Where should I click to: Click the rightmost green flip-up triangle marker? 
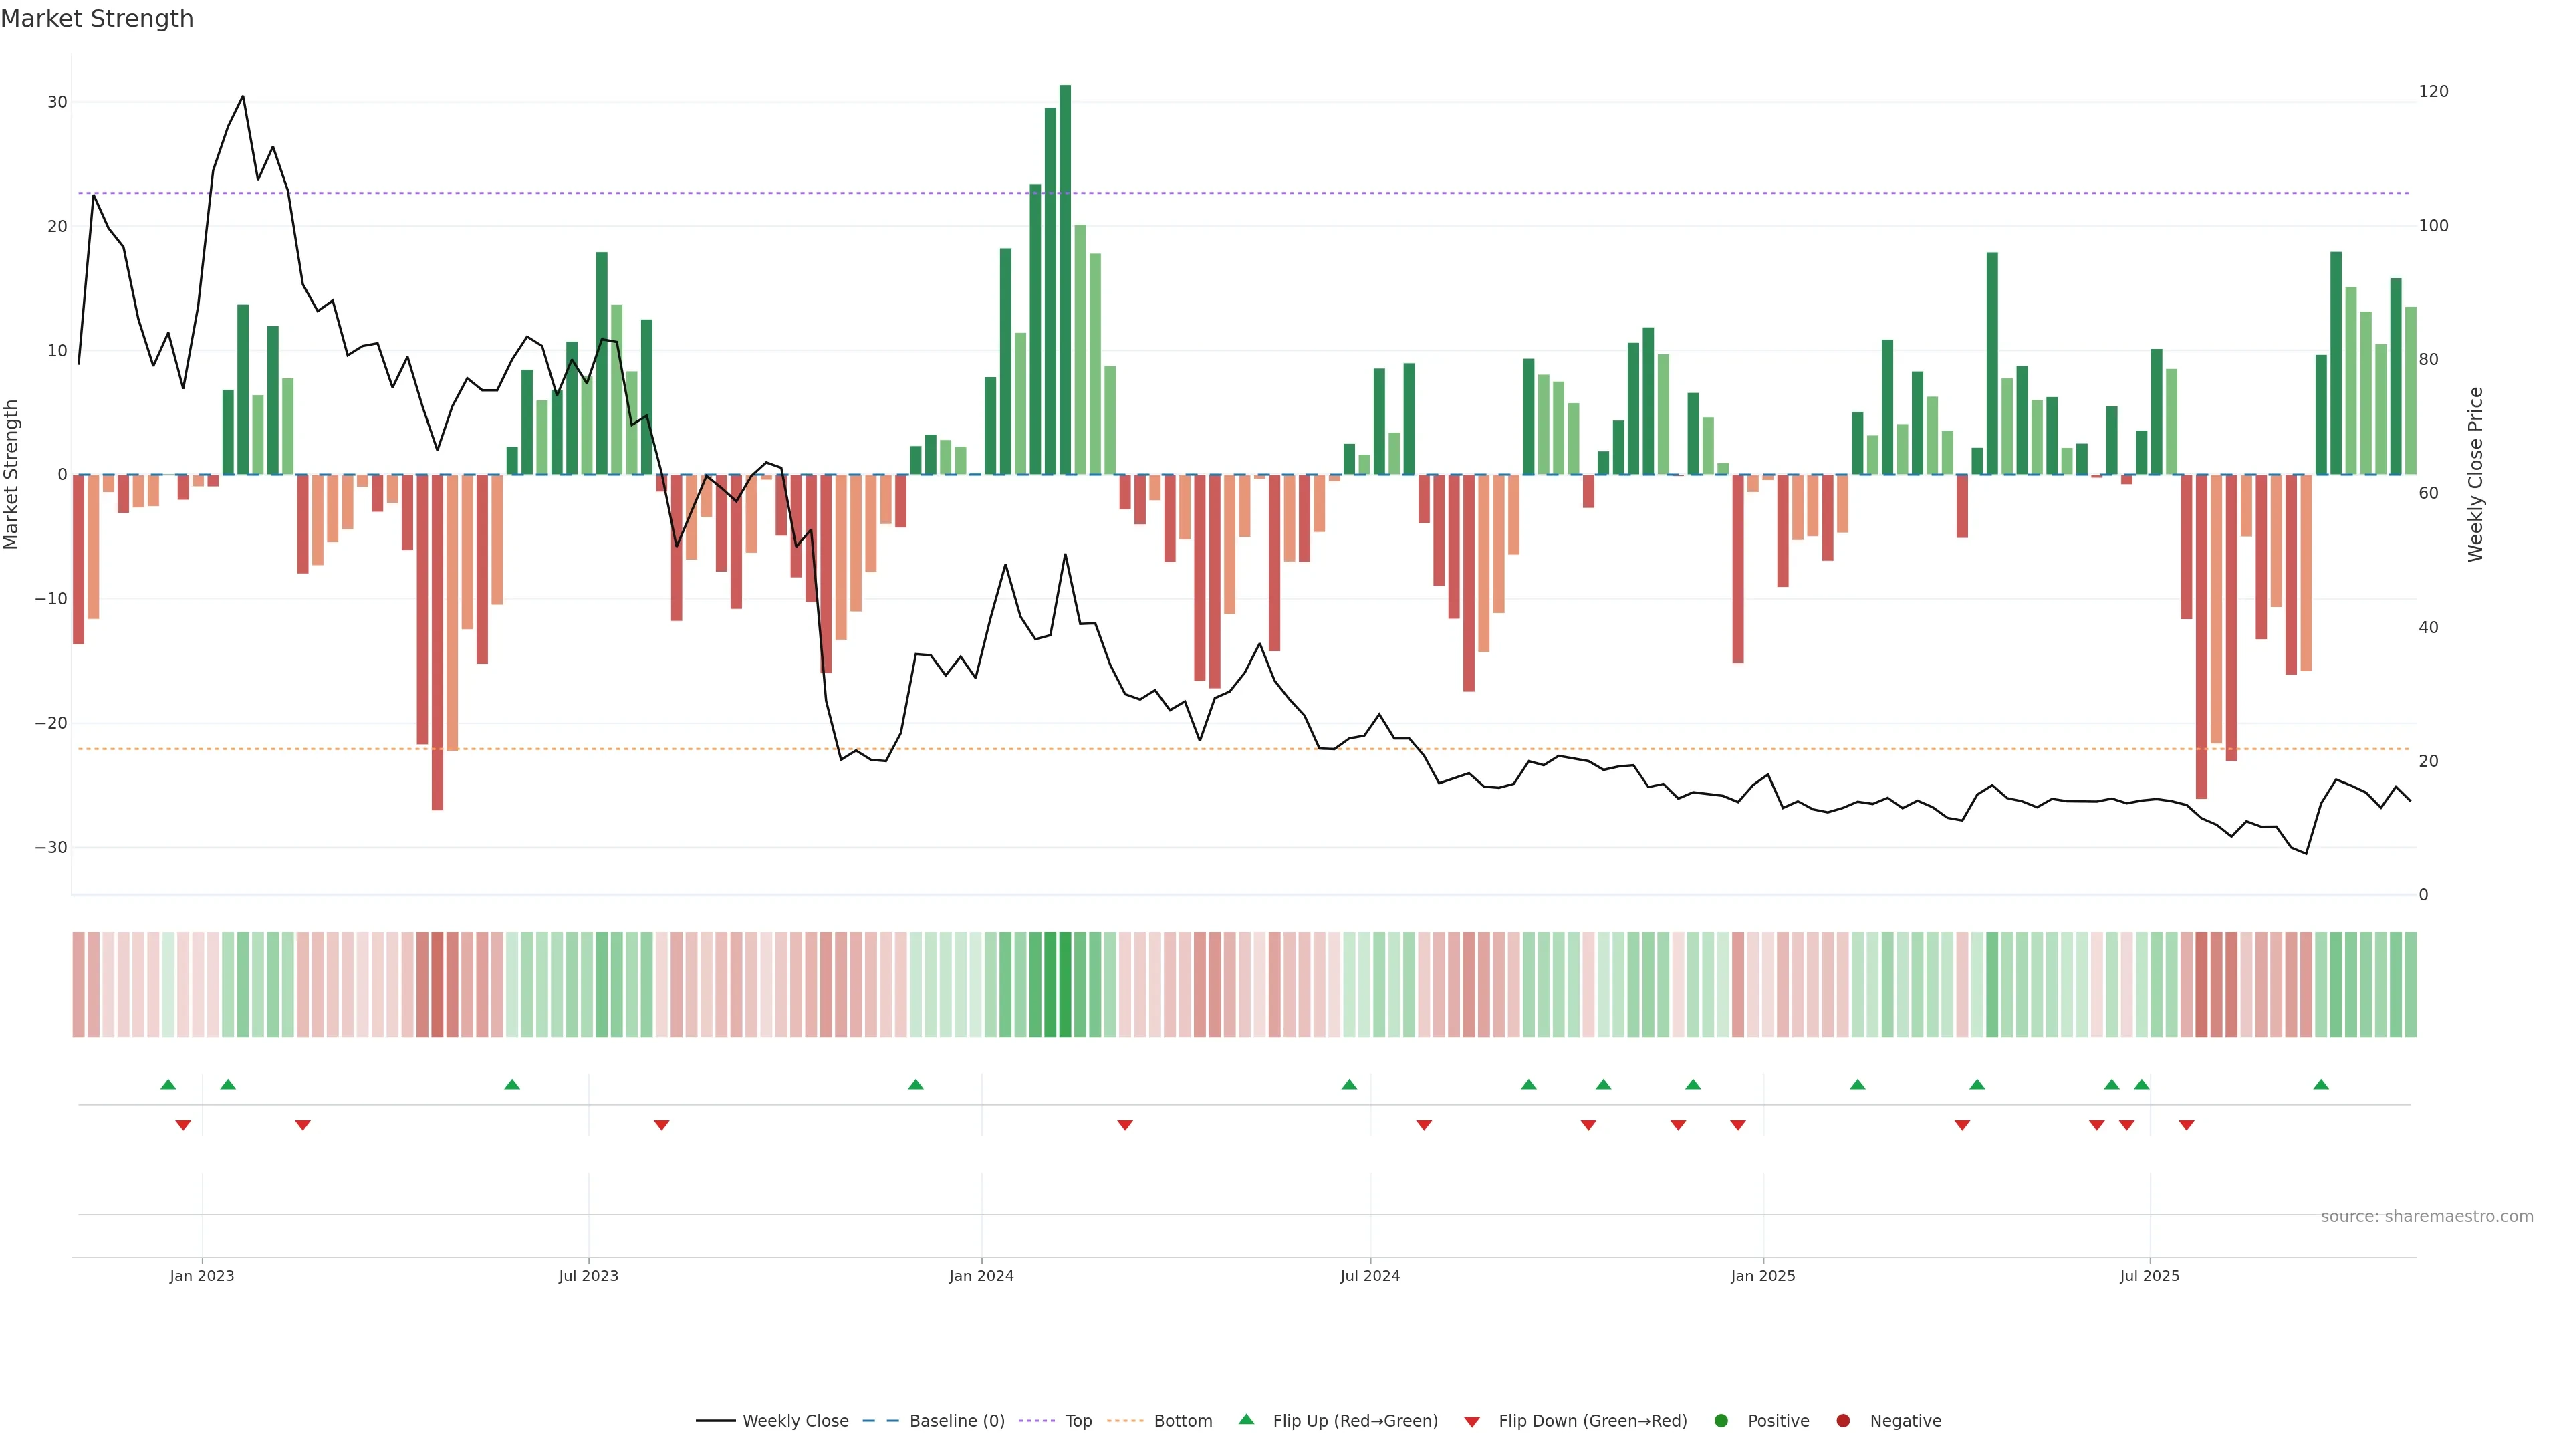[2321, 1084]
